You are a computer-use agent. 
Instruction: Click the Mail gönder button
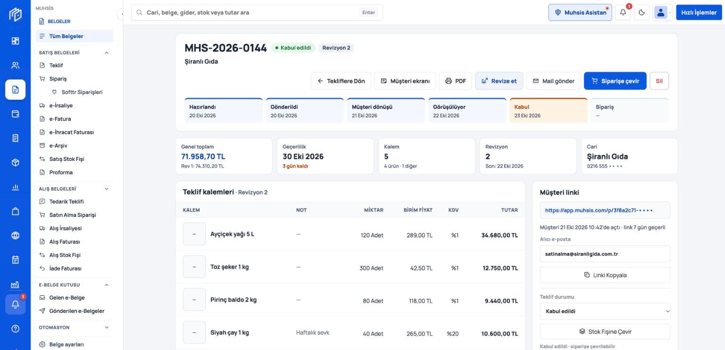click(x=553, y=81)
